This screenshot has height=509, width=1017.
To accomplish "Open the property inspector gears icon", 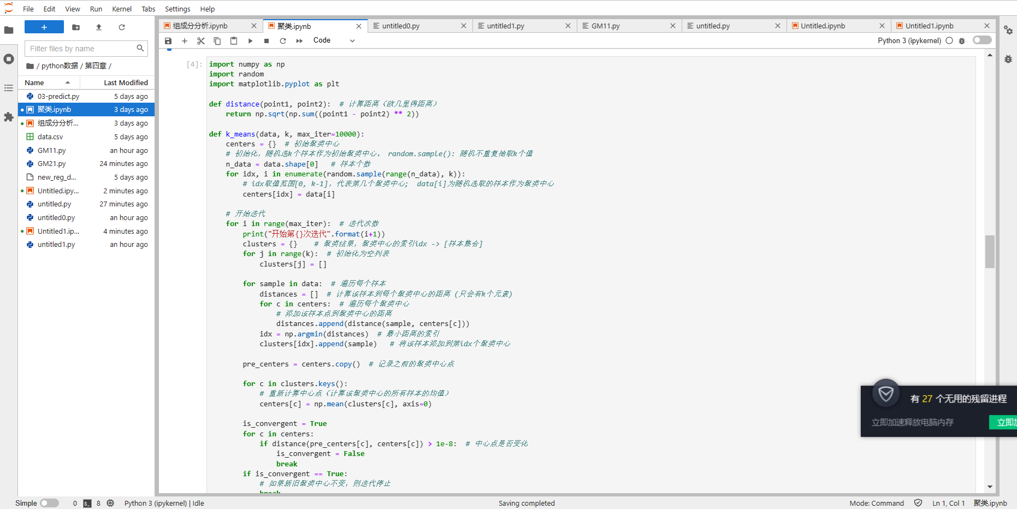I will pos(1008,30).
